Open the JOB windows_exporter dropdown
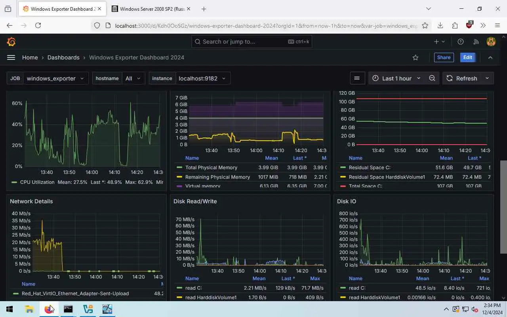Viewport: 507px width, 317px height. 55,78
